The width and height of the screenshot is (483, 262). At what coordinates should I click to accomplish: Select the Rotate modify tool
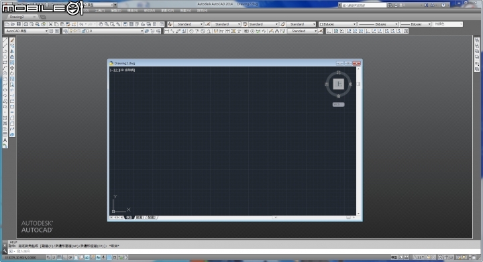[x=12, y=73]
